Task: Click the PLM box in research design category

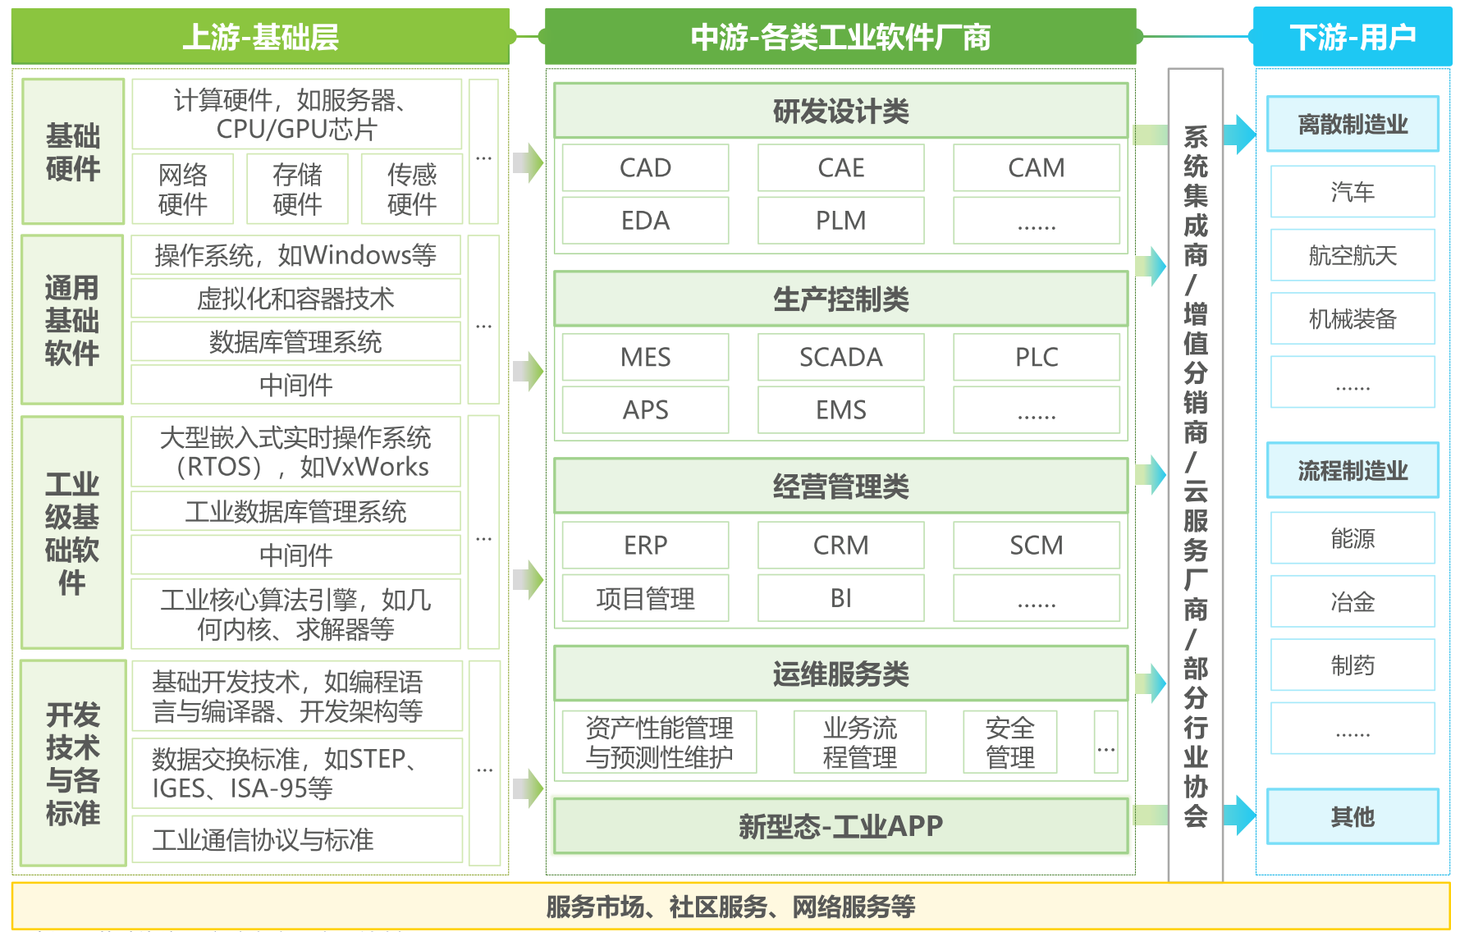Action: point(840,220)
